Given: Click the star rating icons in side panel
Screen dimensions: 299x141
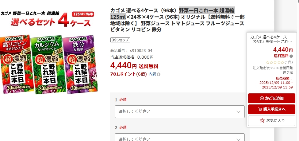Looking at the screenshot, I should click(x=275, y=62).
